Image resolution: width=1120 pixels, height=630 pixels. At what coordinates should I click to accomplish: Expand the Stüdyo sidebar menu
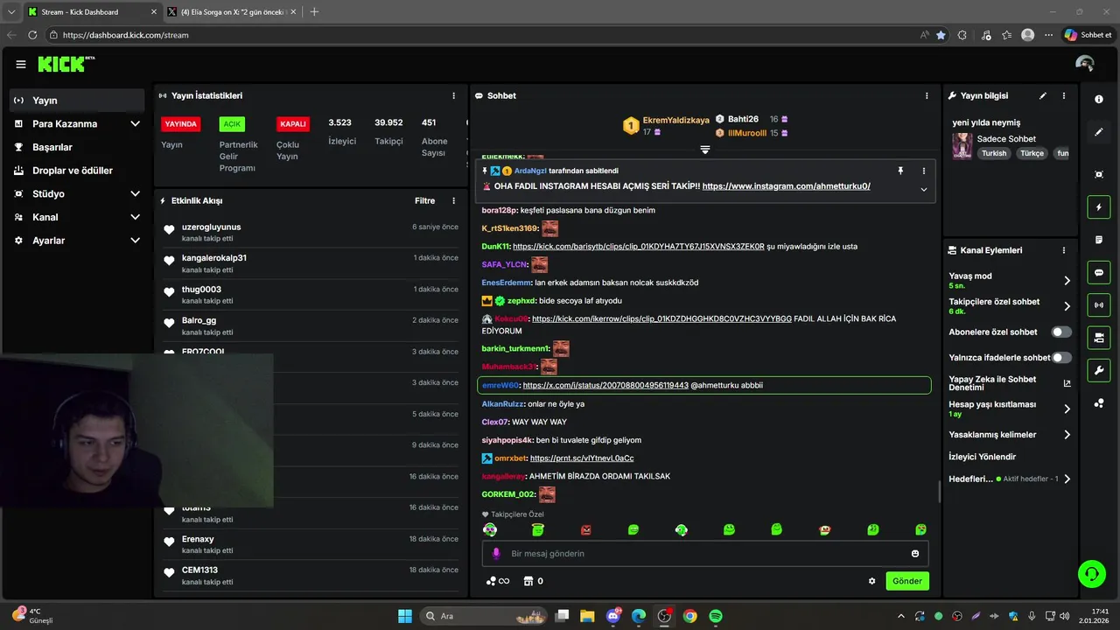[x=77, y=194]
